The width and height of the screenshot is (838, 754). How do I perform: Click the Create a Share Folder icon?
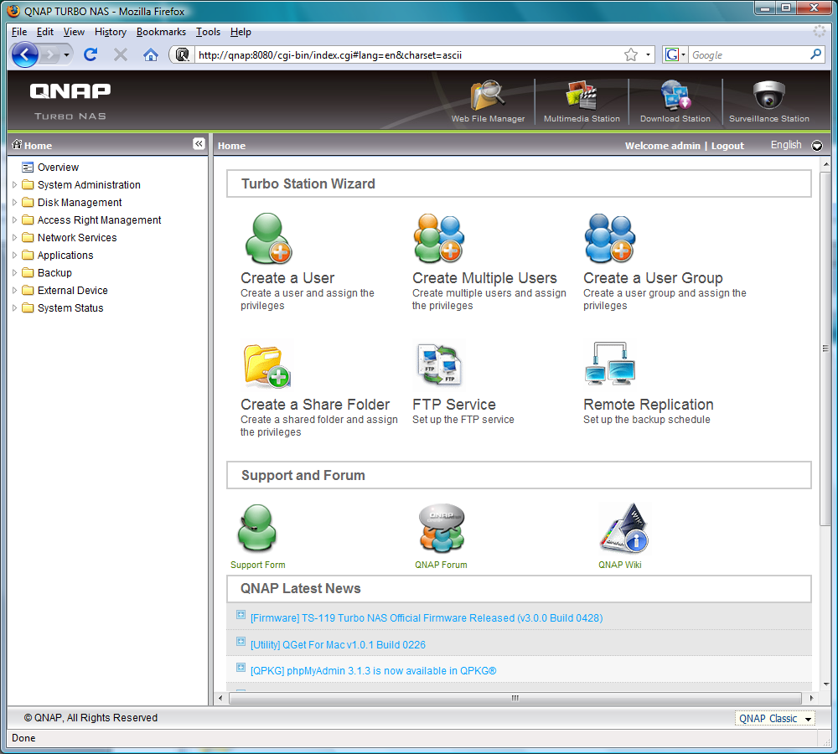pos(266,365)
